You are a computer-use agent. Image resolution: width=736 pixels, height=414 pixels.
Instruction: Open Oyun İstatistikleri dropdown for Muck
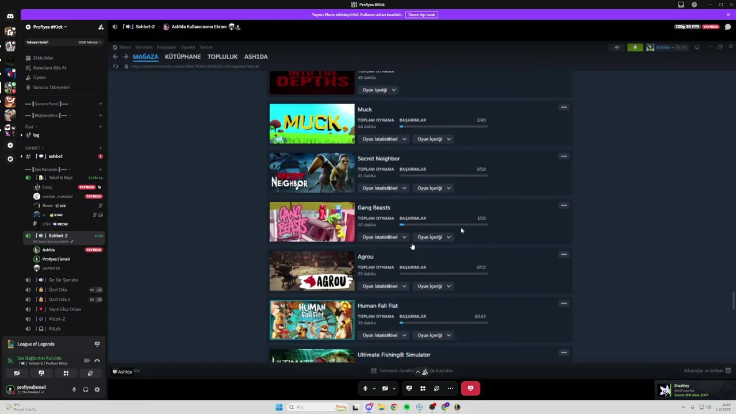384,139
